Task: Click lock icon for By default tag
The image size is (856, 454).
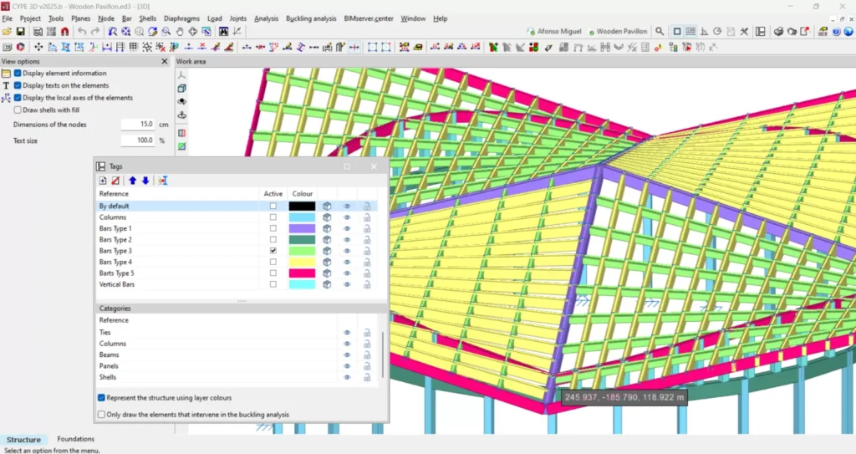Action: pyautogui.click(x=367, y=206)
